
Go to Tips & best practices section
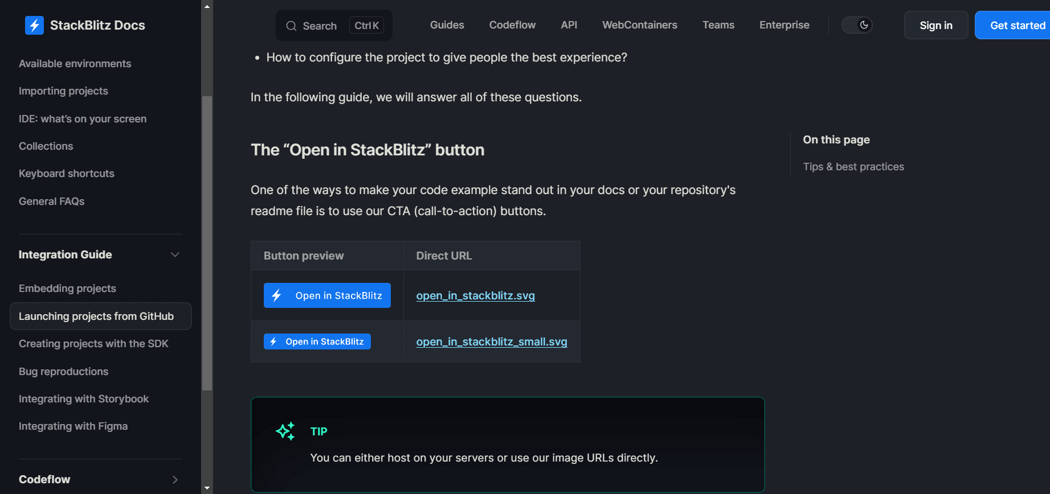(853, 167)
